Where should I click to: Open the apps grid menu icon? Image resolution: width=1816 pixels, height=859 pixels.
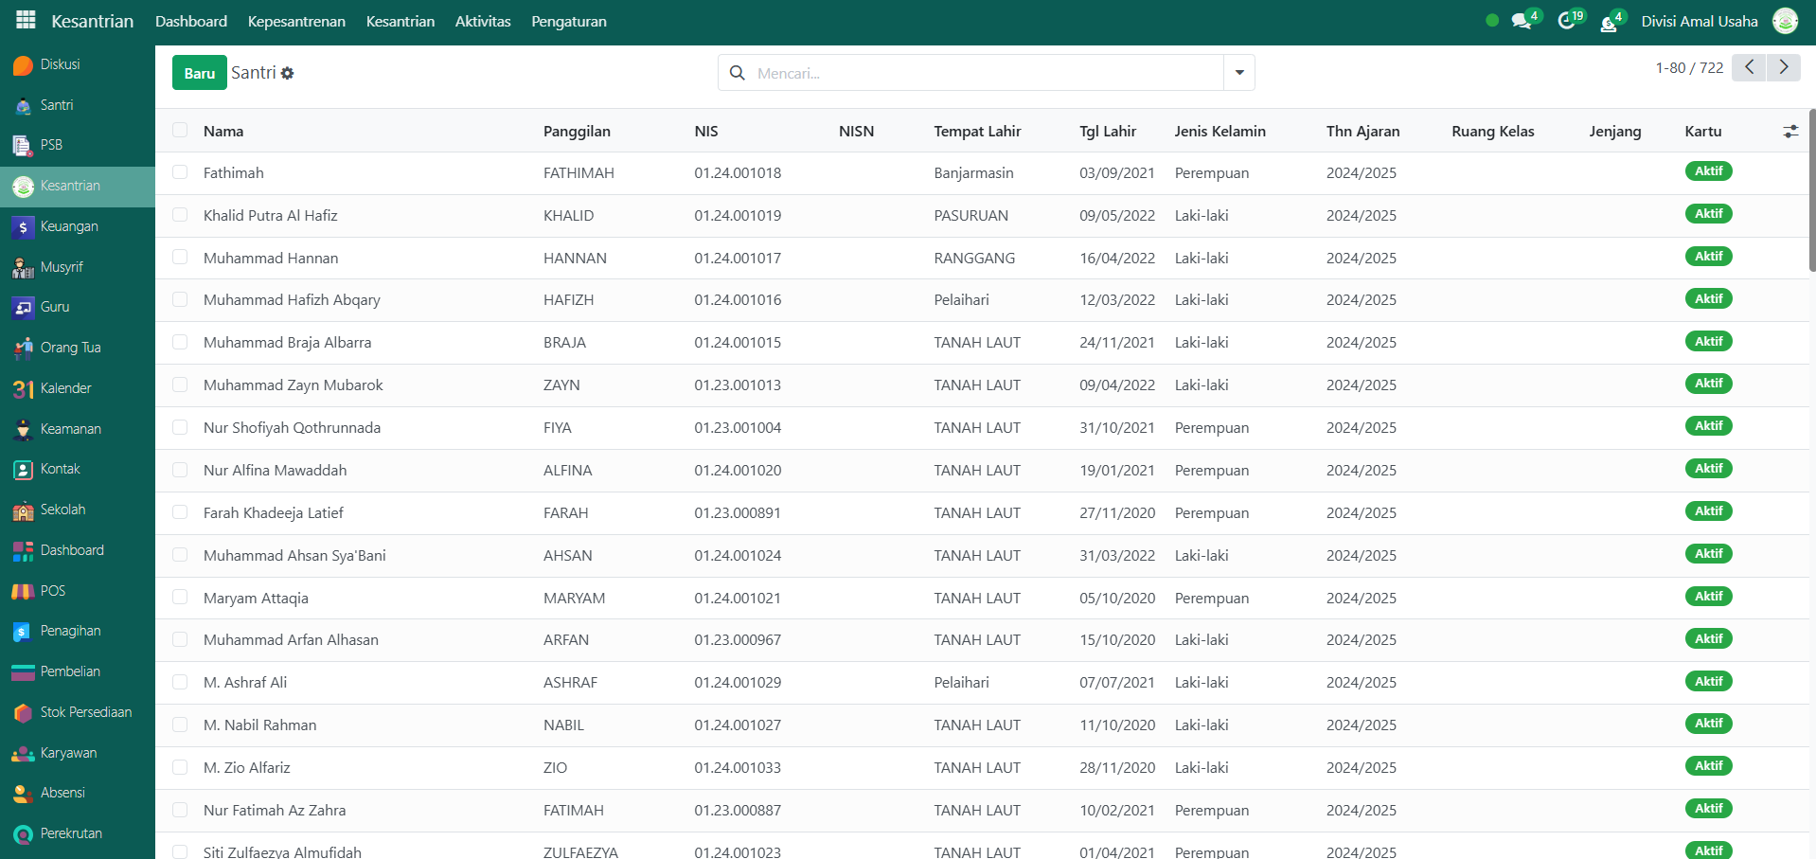click(x=26, y=20)
